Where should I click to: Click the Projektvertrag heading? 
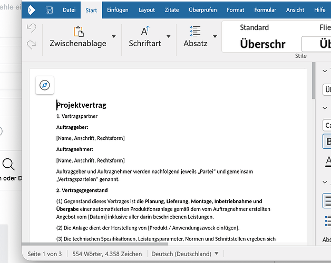pyautogui.click(x=81, y=105)
